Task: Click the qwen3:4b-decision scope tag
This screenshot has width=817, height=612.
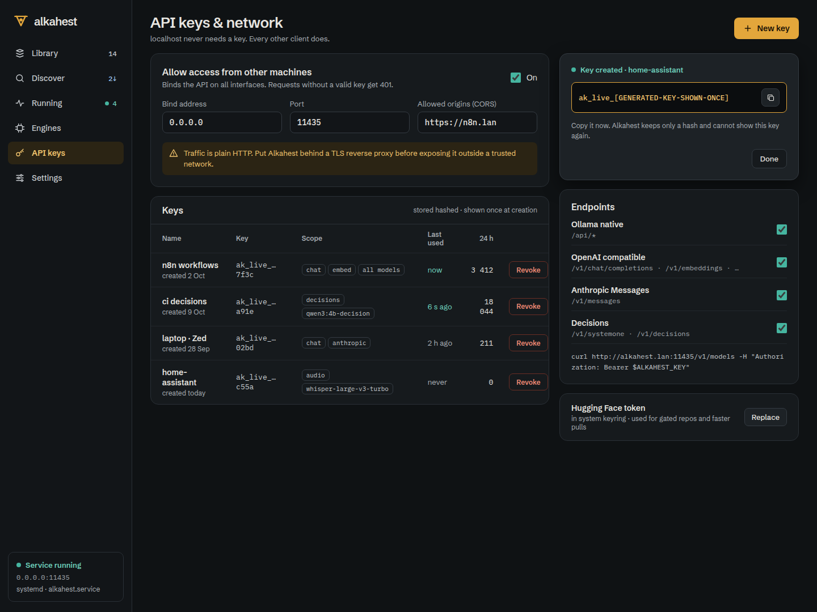Action: [338, 313]
